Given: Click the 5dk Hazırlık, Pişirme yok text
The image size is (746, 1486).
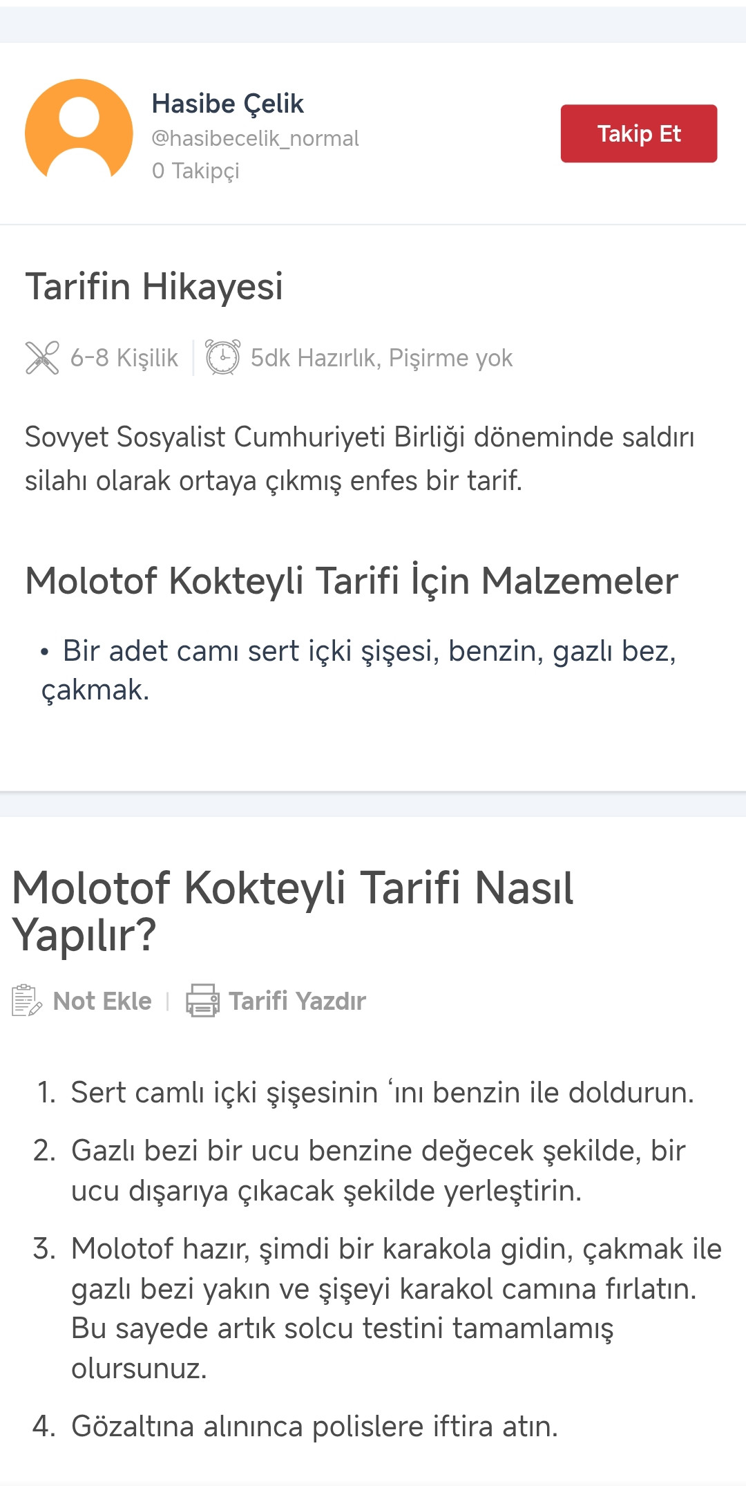Looking at the screenshot, I should (x=381, y=358).
